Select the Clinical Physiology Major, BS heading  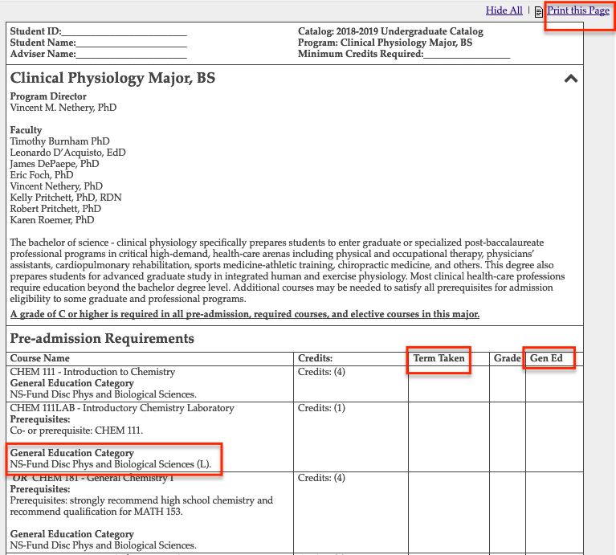(112, 78)
